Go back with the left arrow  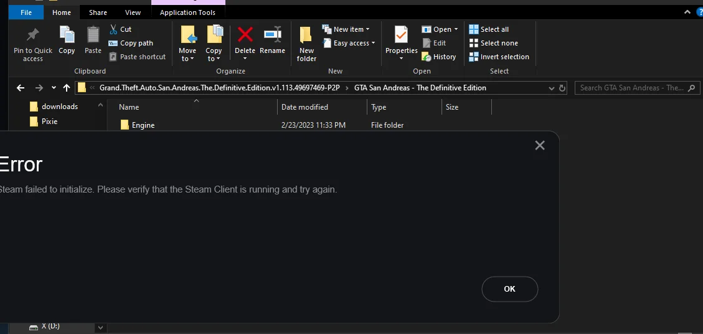[x=20, y=88]
